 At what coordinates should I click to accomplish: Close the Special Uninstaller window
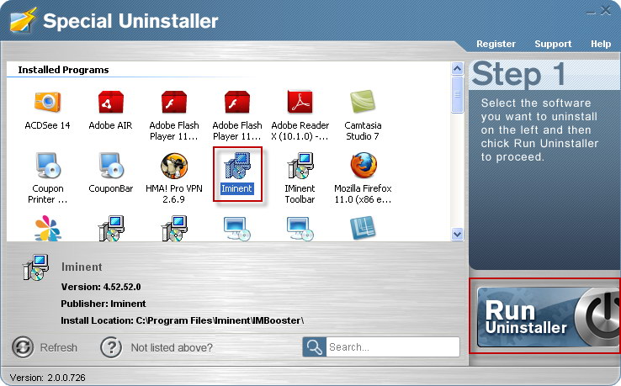pos(606,10)
